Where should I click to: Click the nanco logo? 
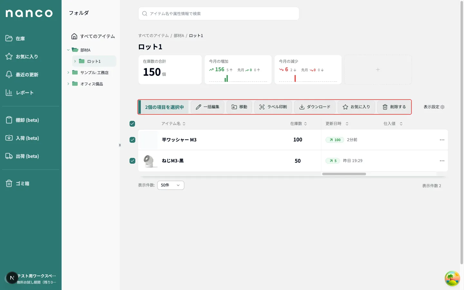pos(29,13)
